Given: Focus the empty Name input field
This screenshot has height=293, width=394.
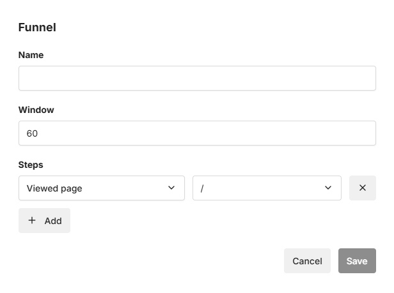Looking at the screenshot, I should (x=197, y=79).
